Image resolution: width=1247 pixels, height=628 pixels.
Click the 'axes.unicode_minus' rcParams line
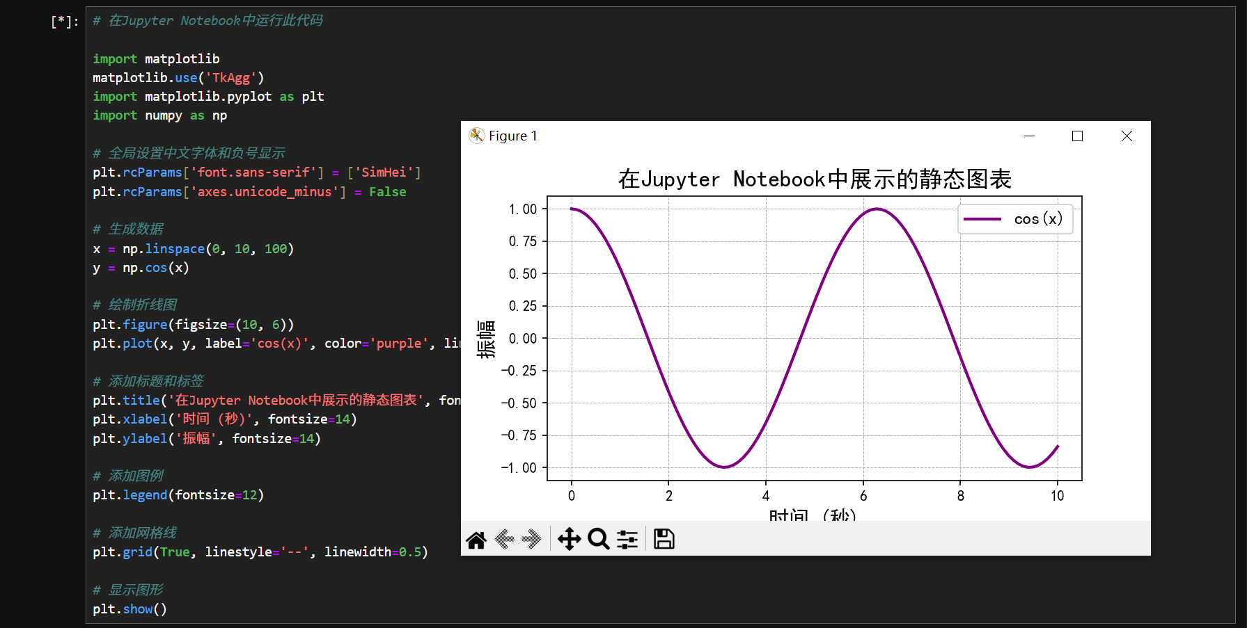(250, 192)
